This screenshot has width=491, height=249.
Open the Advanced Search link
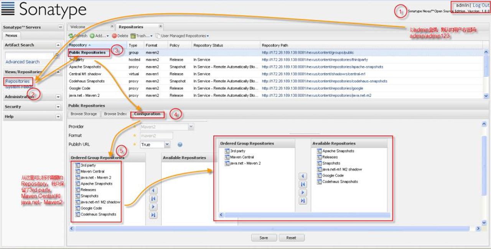tap(22, 62)
